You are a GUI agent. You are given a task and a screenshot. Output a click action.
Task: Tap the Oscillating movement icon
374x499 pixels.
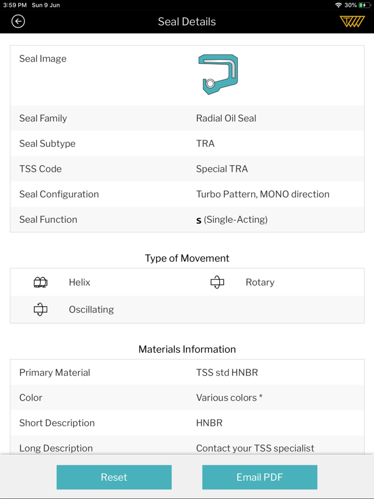click(41, 309)
